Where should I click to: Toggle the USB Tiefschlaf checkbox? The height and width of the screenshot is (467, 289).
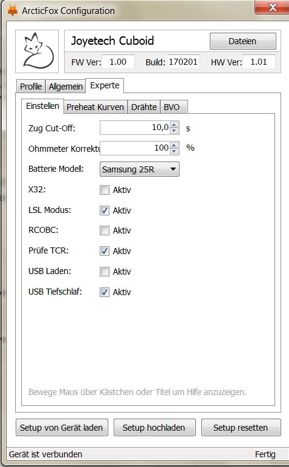click(x=105, y=292)
